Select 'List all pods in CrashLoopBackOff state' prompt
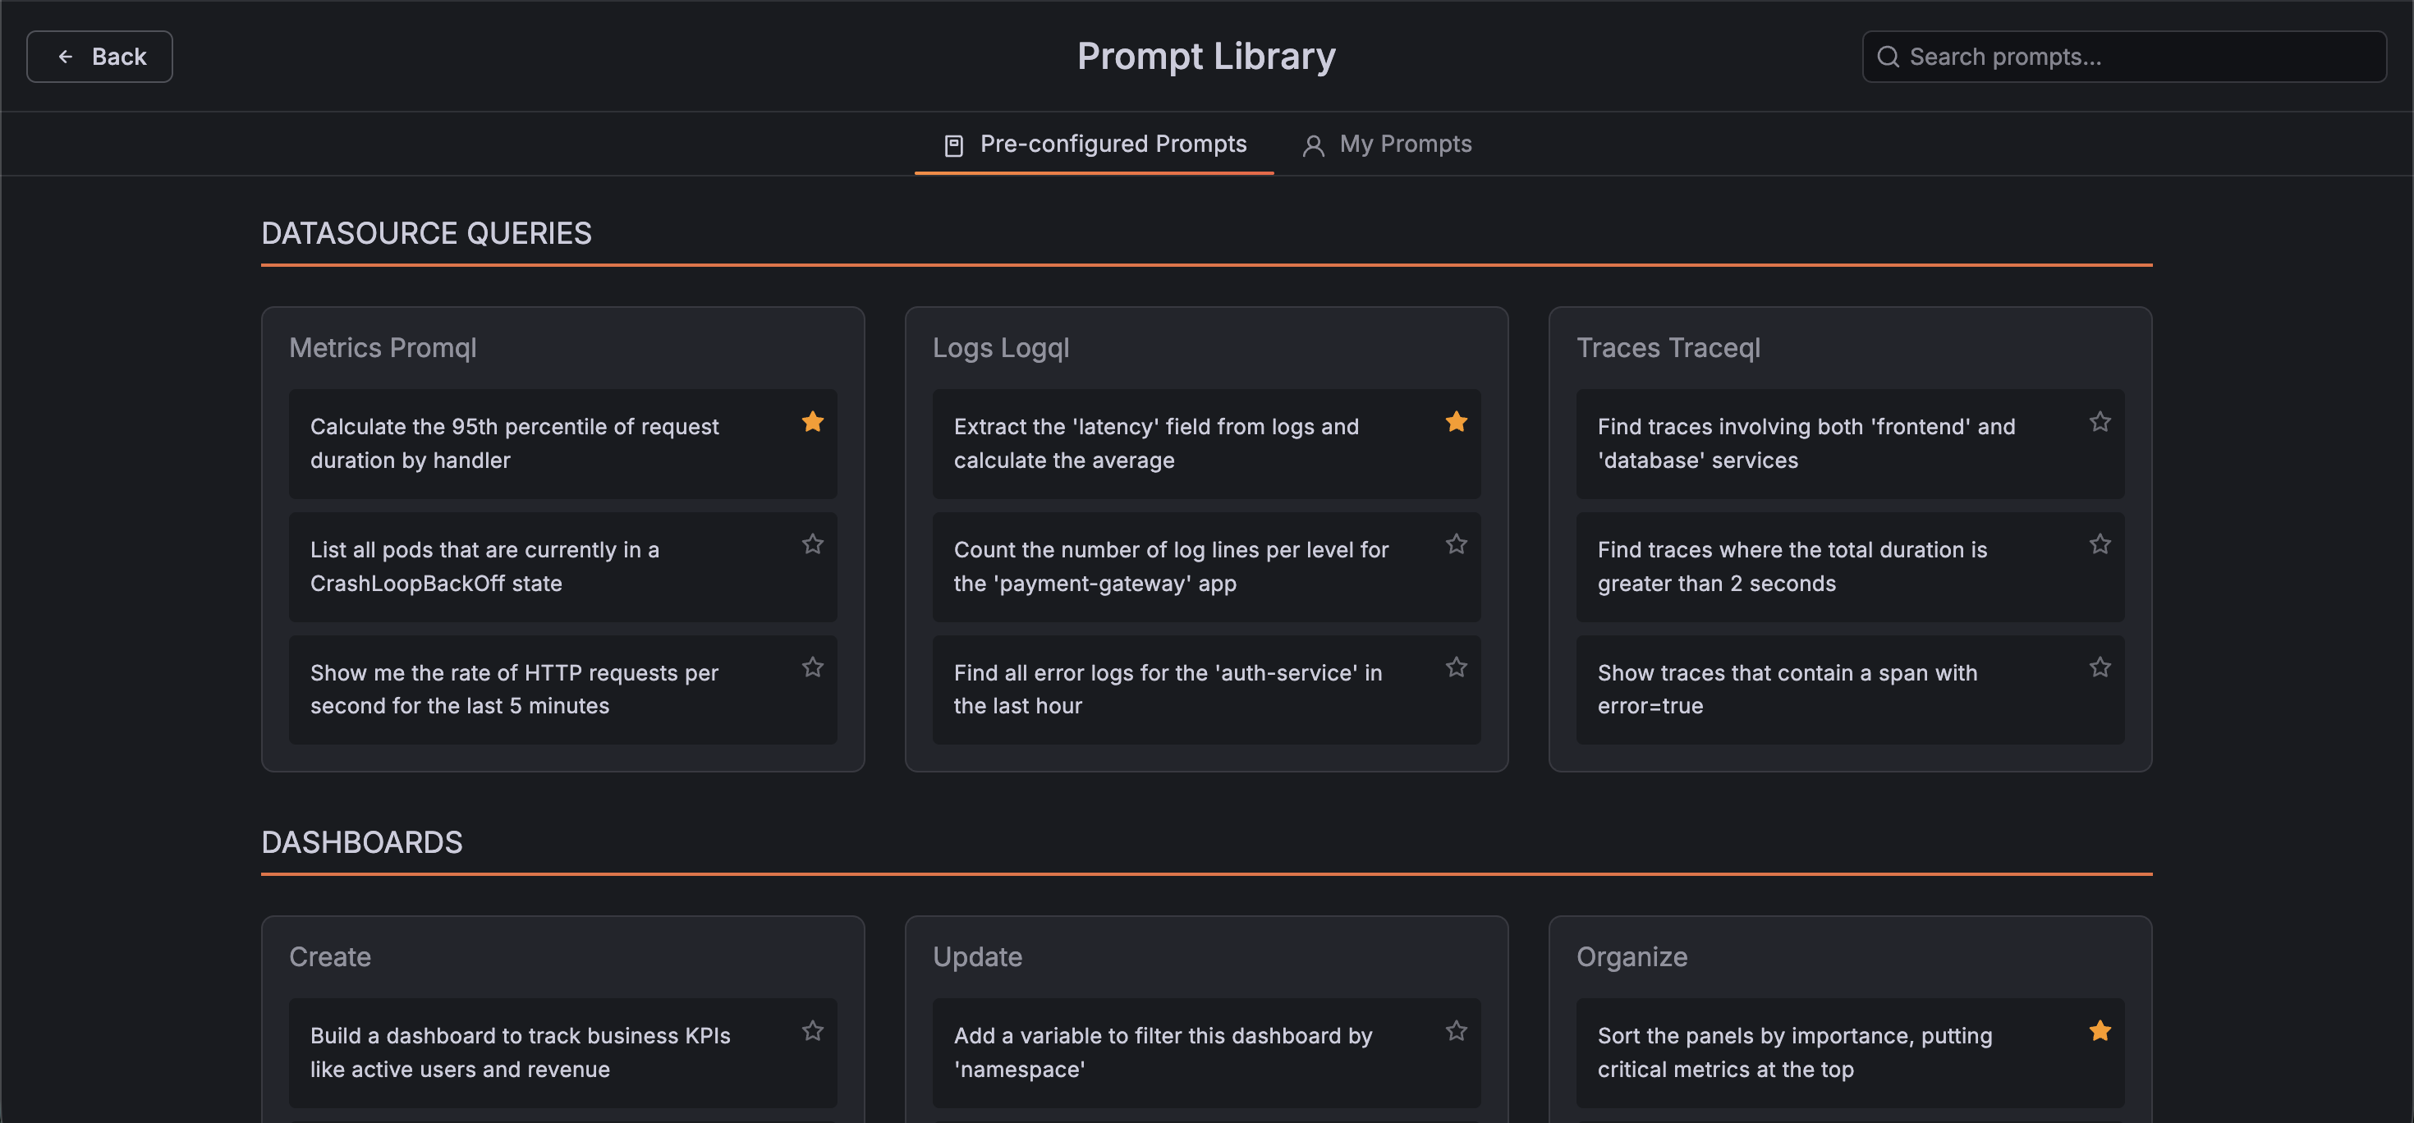Image resolution: width=2414 pixels, height=1123 pixels. pos(563,566)
